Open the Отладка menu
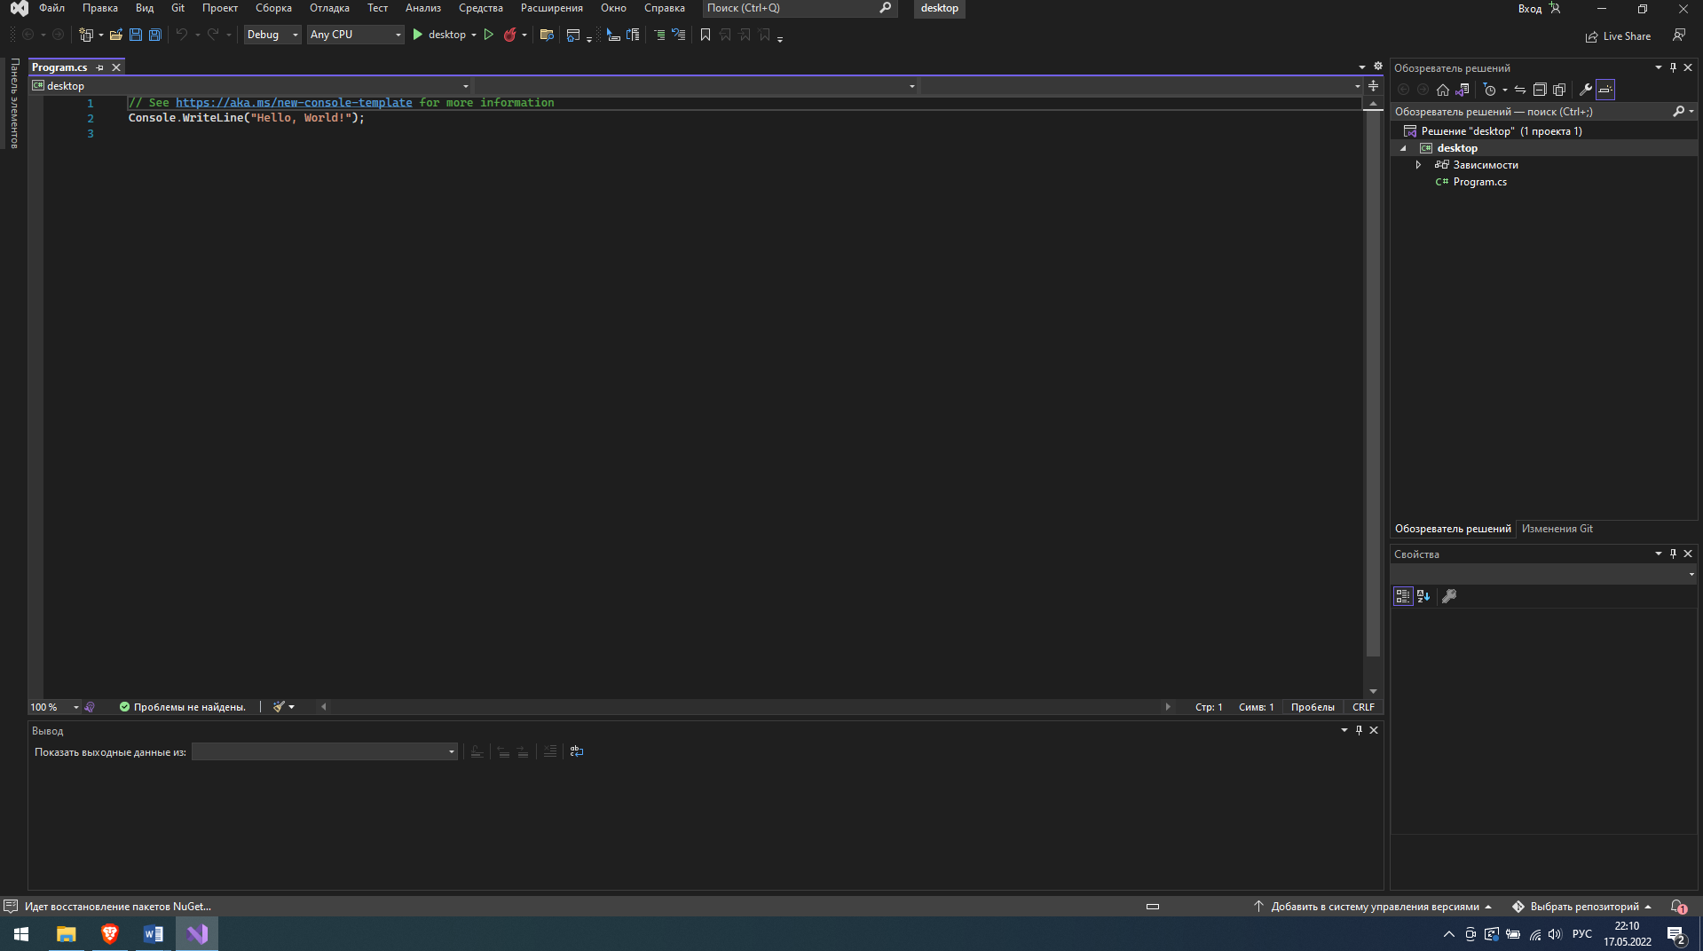The width and height of the screenshot is (1703, 951). pyautogui.click(x=329, y=8)
